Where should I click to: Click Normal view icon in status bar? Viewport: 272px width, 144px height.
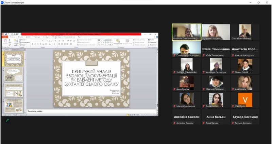pyautogui.click(x=128, y=115)
